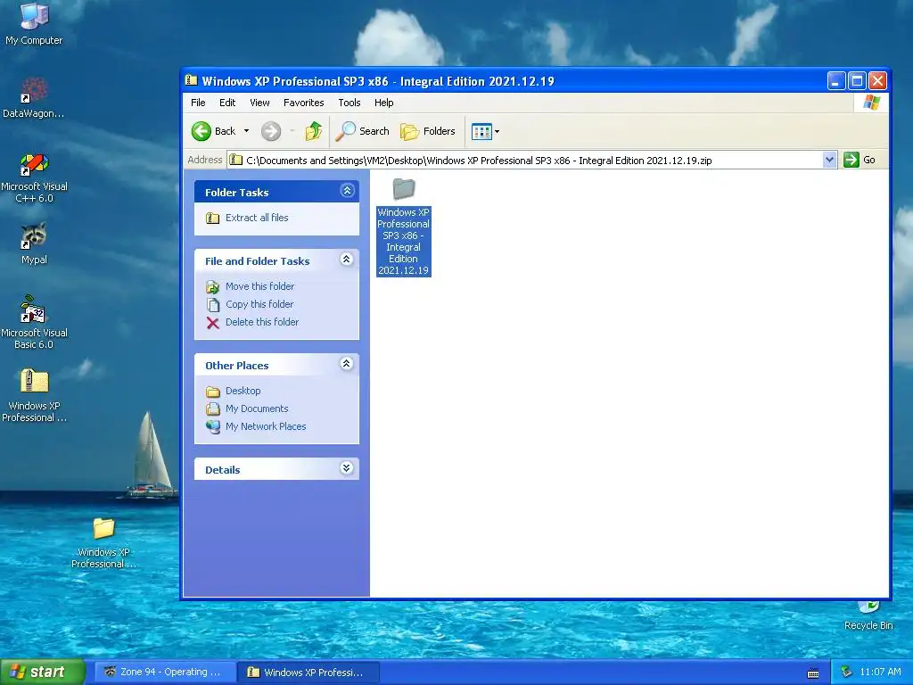Click the 11:07 AM clock

(x=880, y=673)
